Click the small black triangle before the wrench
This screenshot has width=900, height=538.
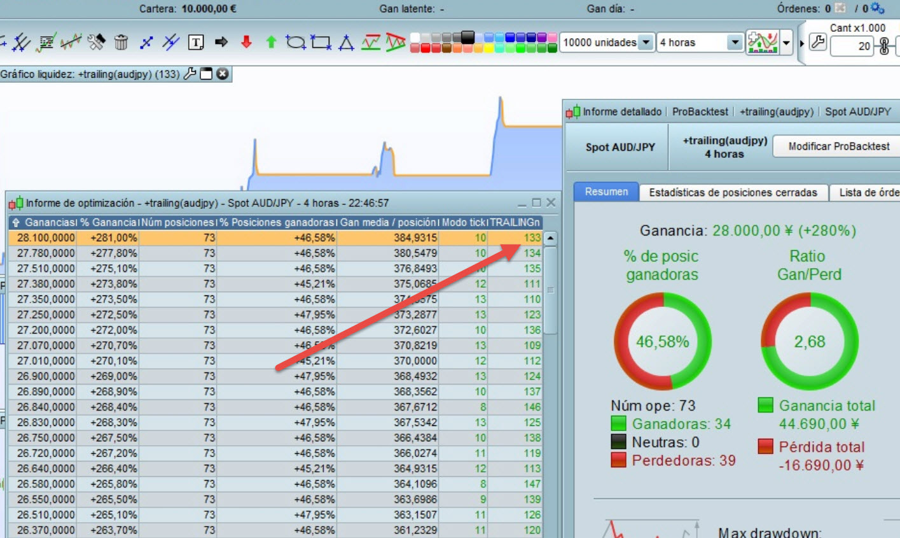point(802,43)
